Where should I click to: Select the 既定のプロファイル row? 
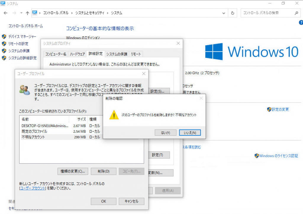(x=61, y=132)
